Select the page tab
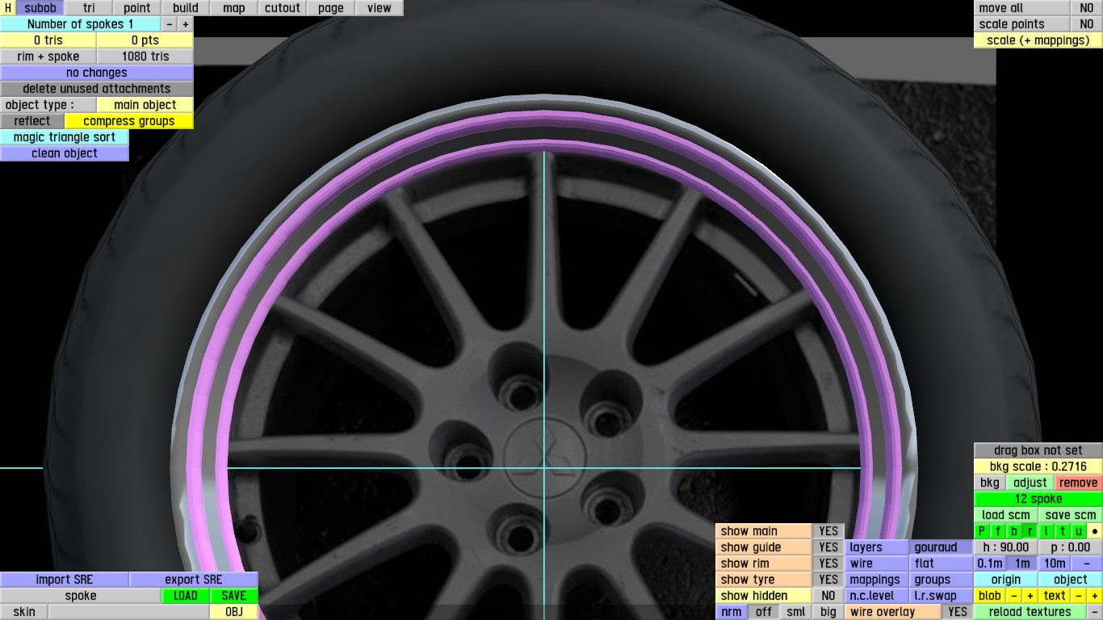The image size is (1103, 620). (x=331, y=8)
